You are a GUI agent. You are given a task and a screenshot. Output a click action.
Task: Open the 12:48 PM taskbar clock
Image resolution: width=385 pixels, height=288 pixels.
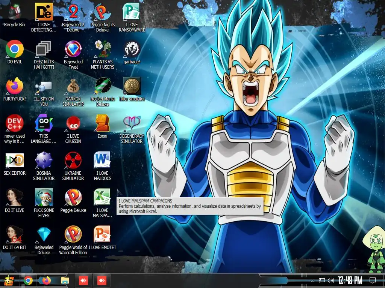coord(350,280)
